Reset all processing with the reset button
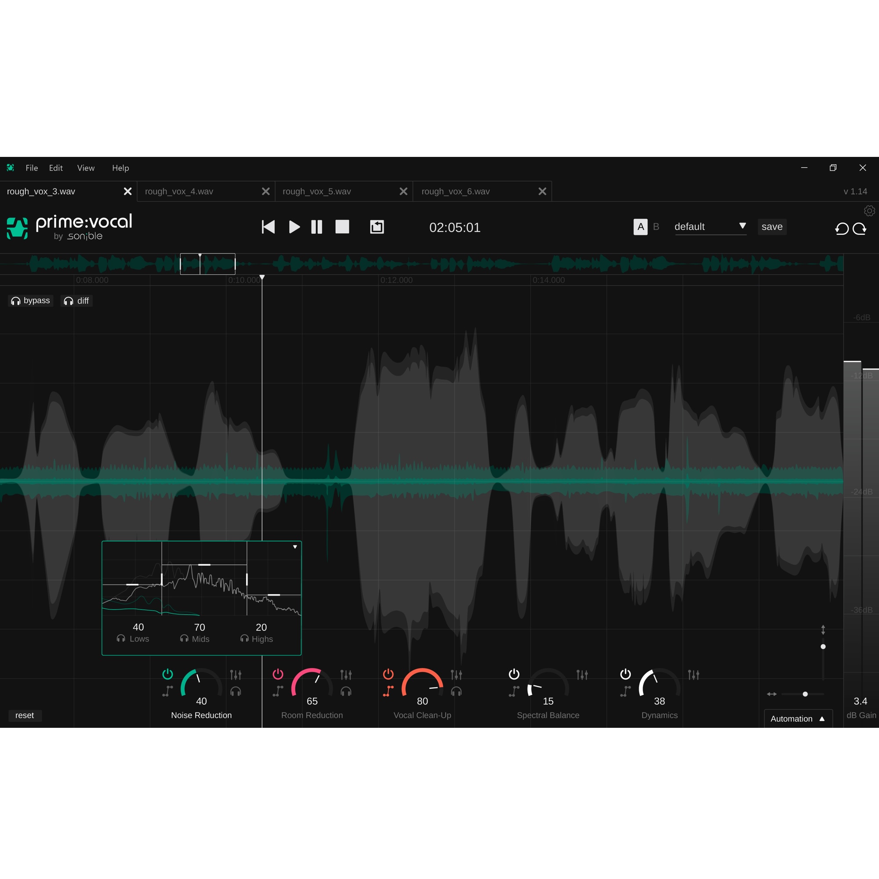This screenshot has width=879, height=879. tap(25, 715)
